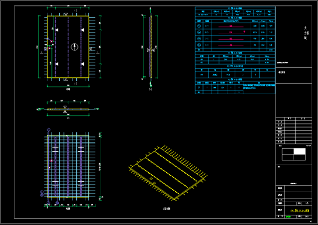Click the white filled cell in key plan
Image resolution: width=318 pixels, height=225 pixels.
point(299,151)
